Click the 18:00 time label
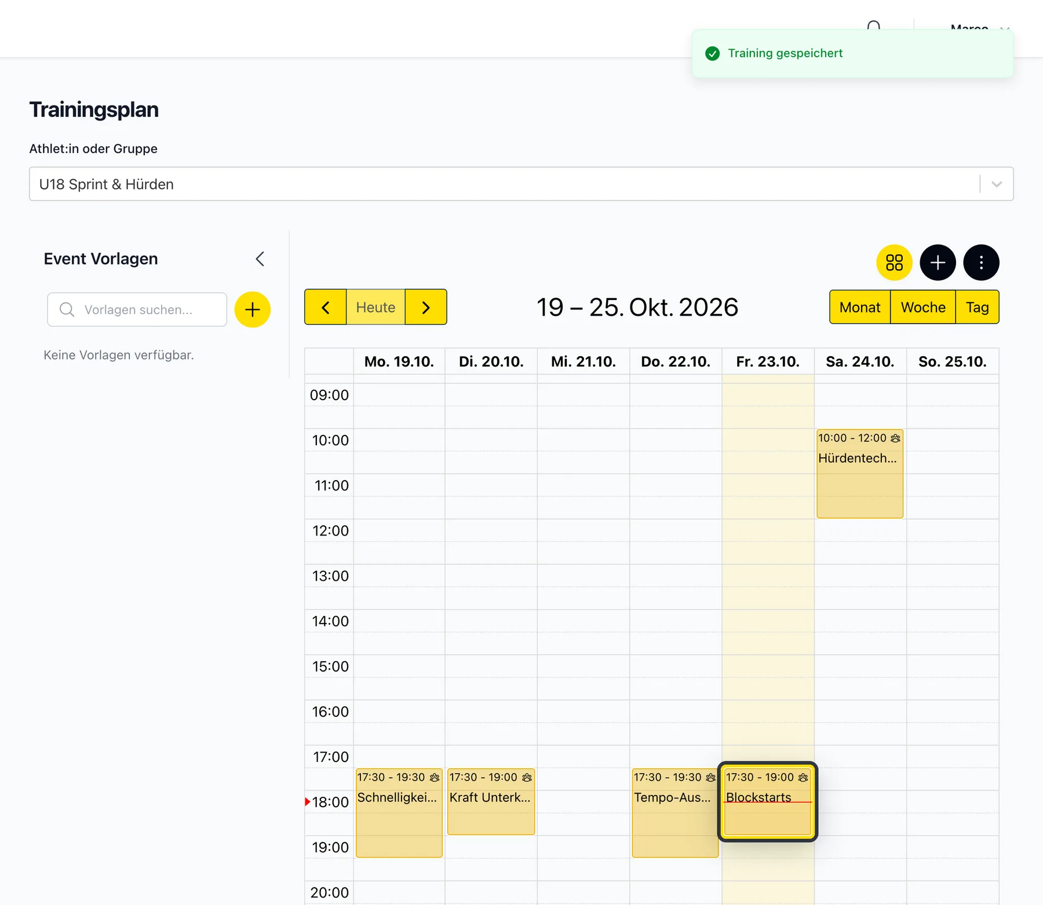Viewport: 1043px width, 905px height. point(330,803)
